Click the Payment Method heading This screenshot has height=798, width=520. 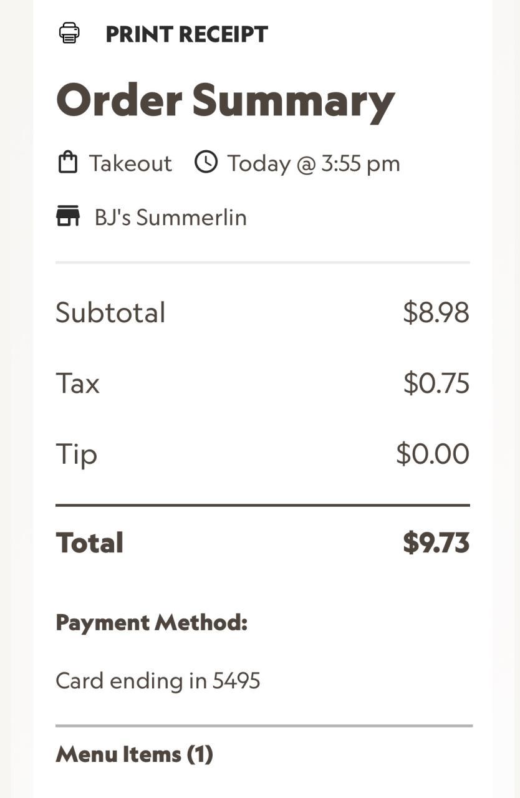[x=152, y=622]
